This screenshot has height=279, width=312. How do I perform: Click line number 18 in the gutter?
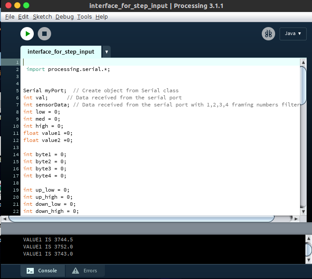tap(16, 183)
